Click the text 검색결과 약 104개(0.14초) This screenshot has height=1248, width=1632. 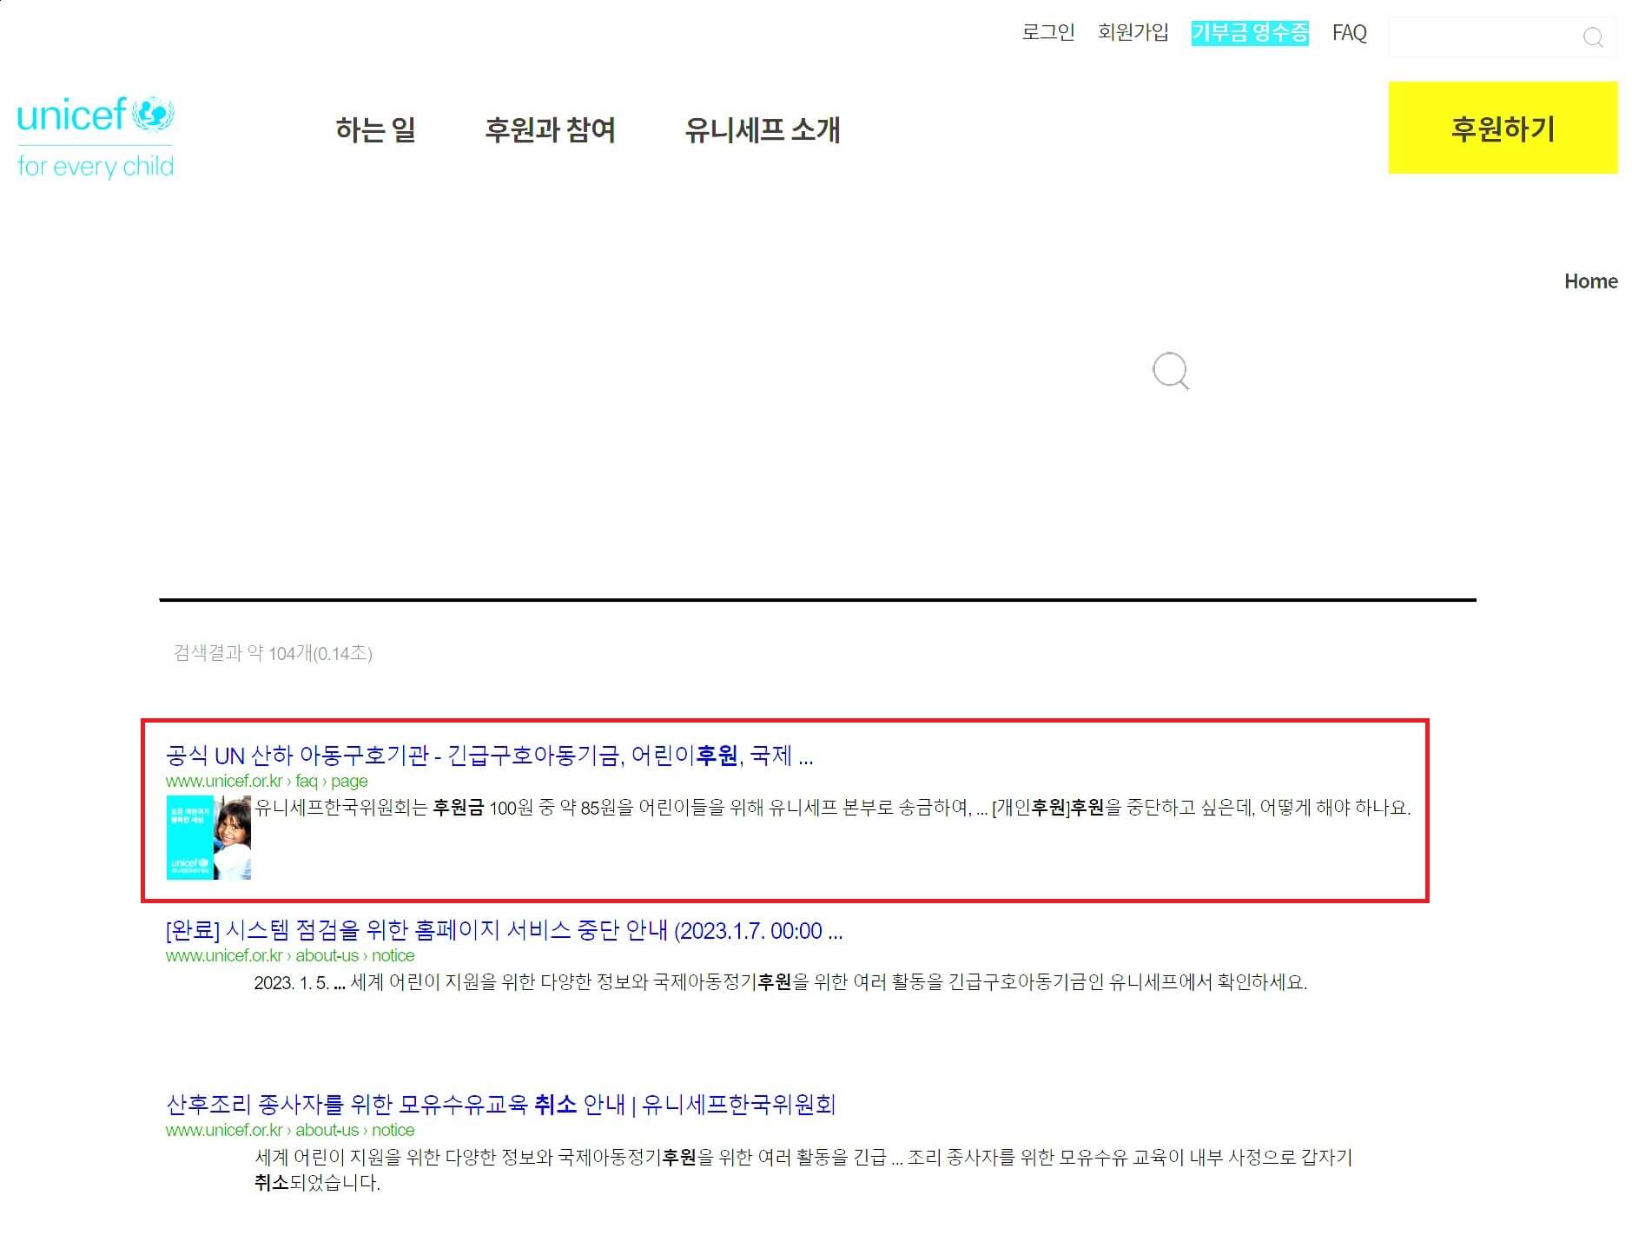click(x=273, y=653)
